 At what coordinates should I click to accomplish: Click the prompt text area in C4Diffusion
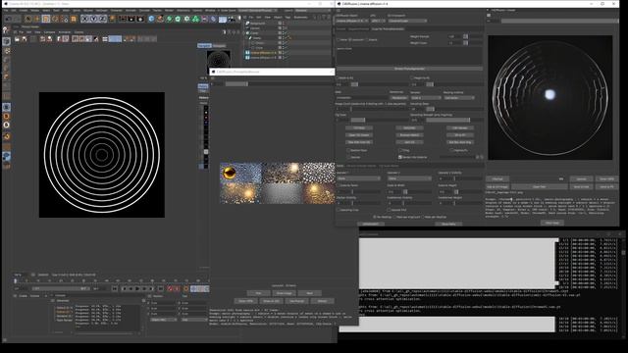[x=409, y=57]
